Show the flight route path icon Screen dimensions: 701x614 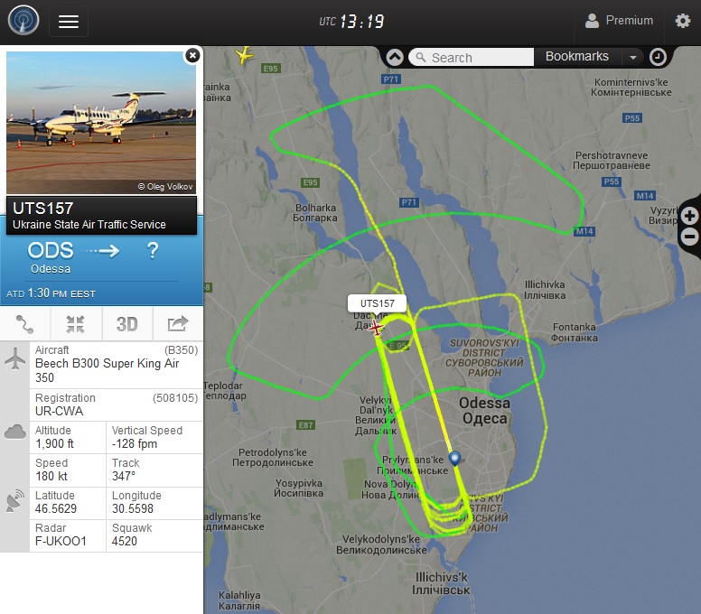pos(25,323)
